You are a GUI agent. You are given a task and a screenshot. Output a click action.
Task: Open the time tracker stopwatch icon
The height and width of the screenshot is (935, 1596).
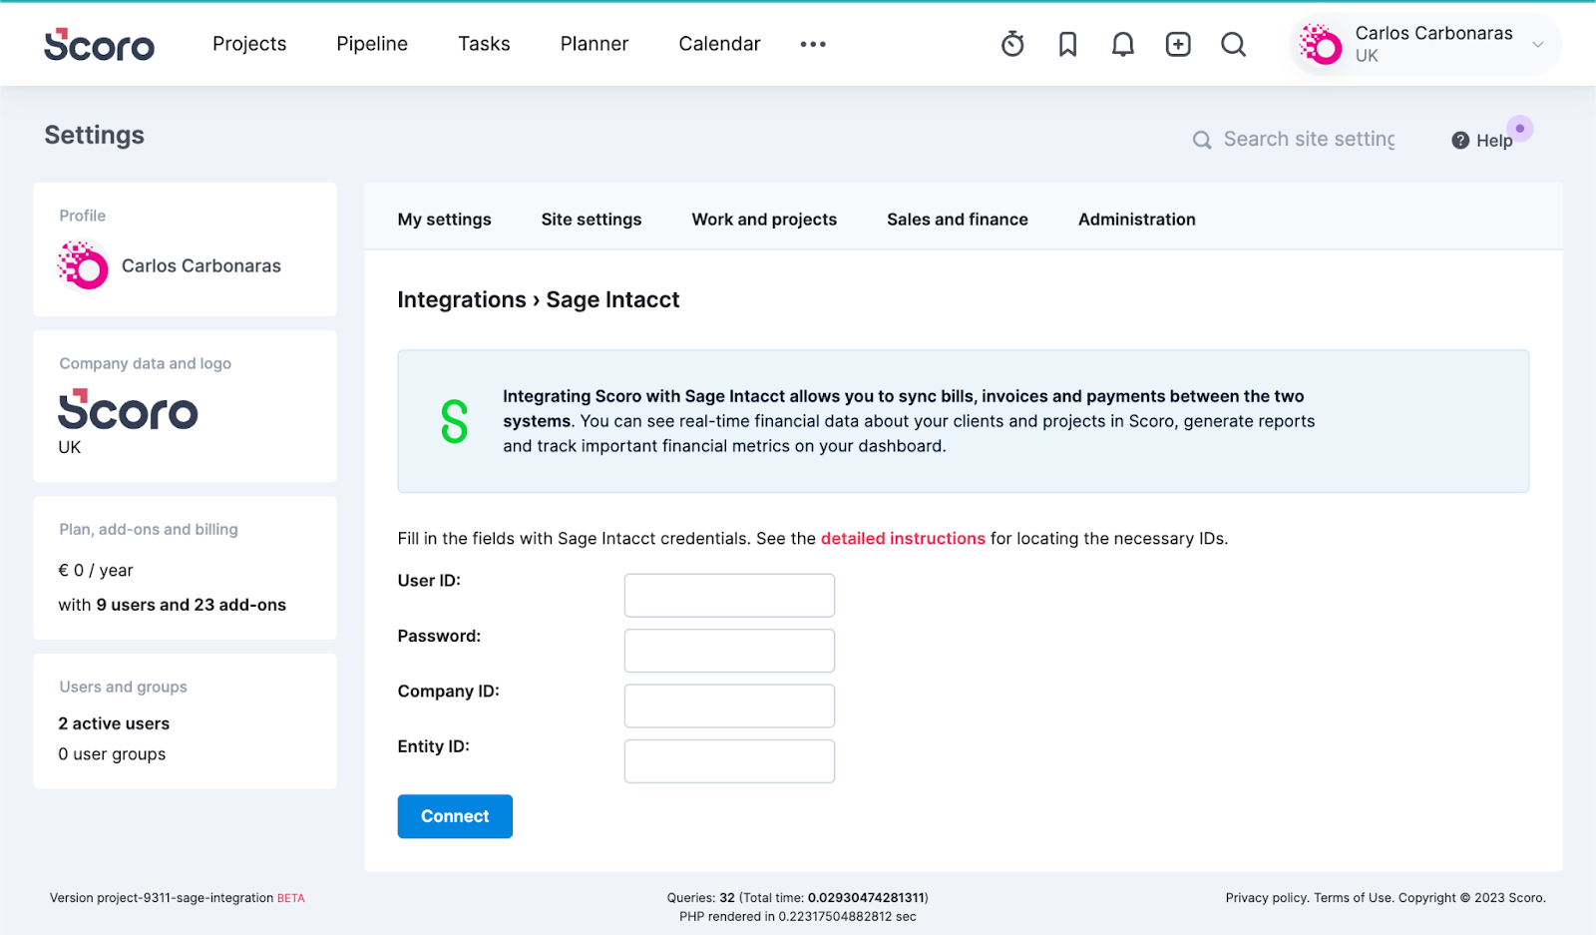click(x=1012, y=44)
